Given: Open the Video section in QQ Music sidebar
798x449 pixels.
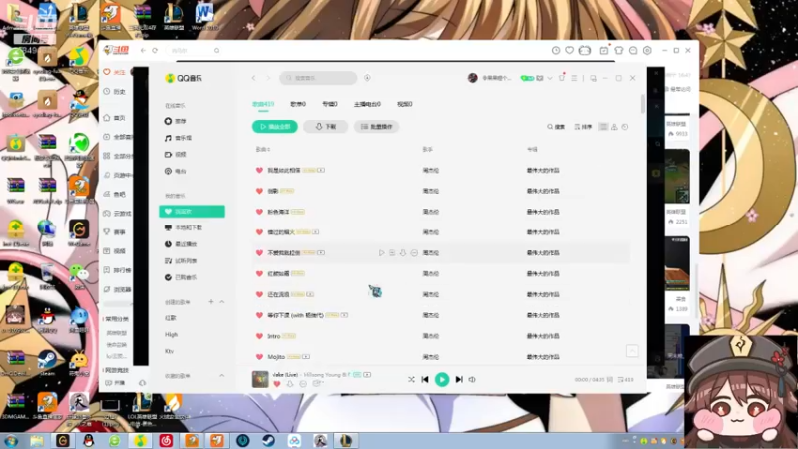Looking at the screenshot, I should click(176, 155).
